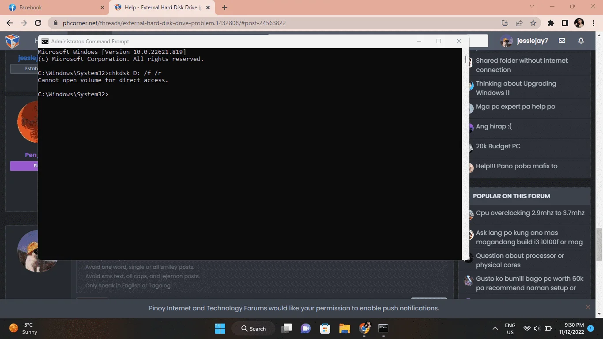The height and width of the screenshot is (339, 603).
Task: Open Chat app on taskbar
Action: (305, 328)
